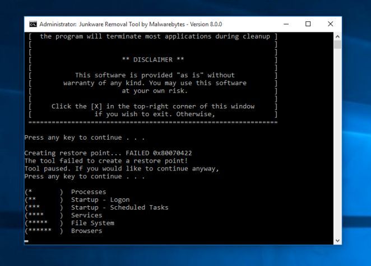371x266 pixels.
Task: Click the scrollbar up arrow
Action: pos(337,36)
